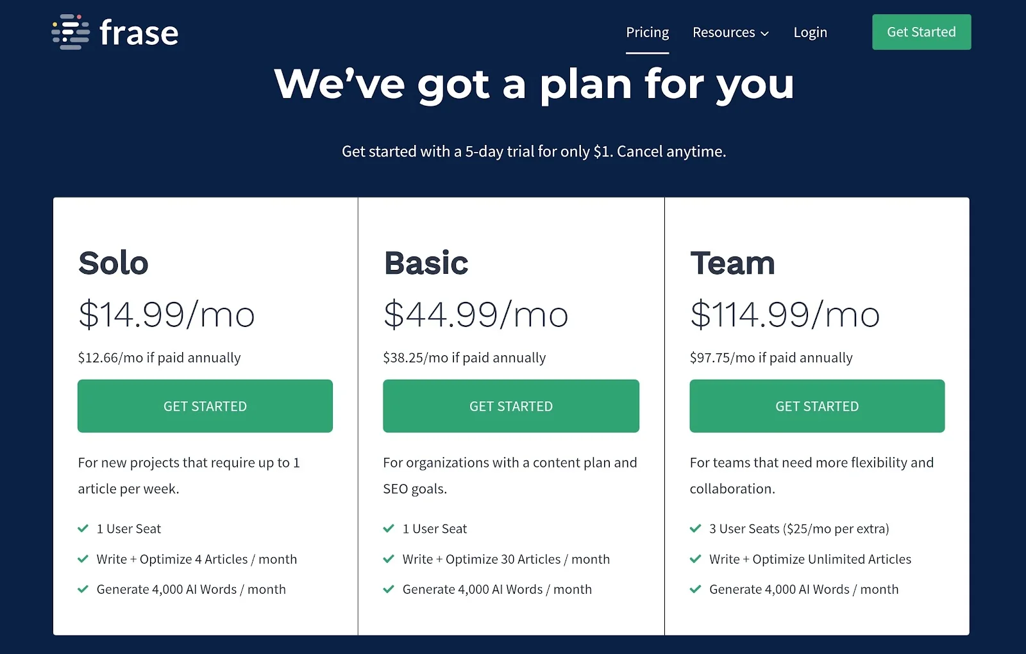Click checkmark beside Optimize Unlimited Articles
Viewport: 1026px width, 654px height.
point(695,559)
